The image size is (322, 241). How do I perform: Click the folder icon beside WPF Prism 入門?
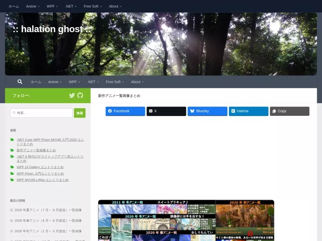tap(12, 174)
